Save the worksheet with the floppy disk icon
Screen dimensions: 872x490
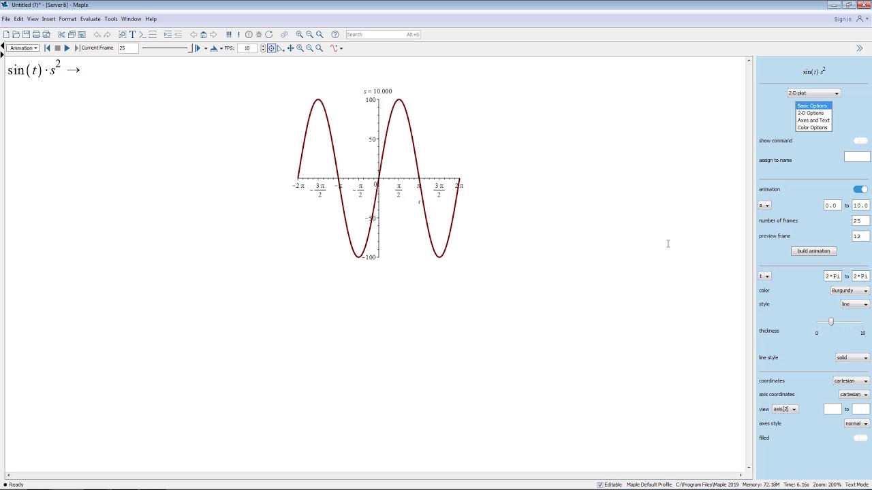click(x=26, y=35)
